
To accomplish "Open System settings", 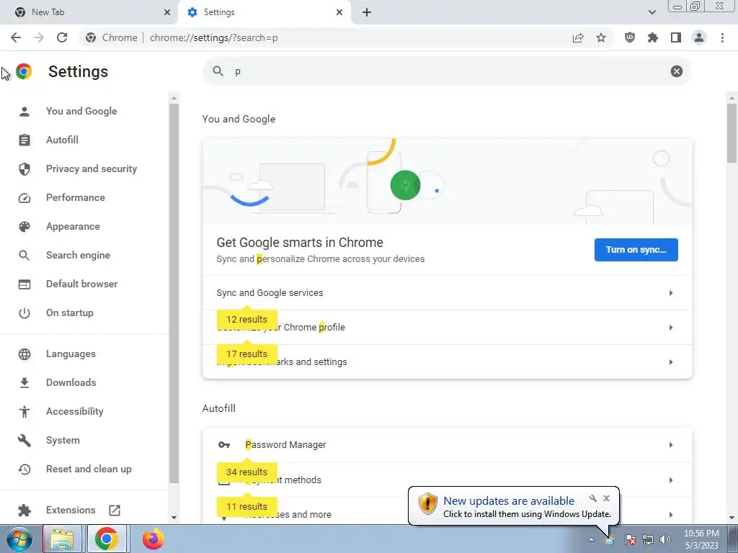I will 63,440.
